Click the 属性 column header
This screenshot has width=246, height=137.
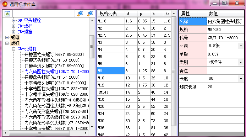point(193,14)
